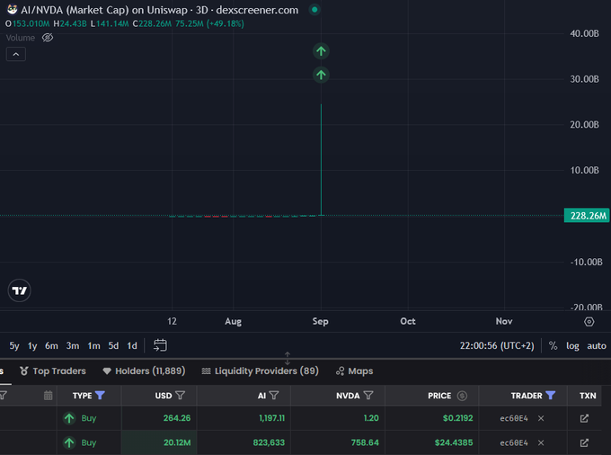The image size is (611, 455).
Task: Click the $0.2192 price cell
Action: coord(458,418)
